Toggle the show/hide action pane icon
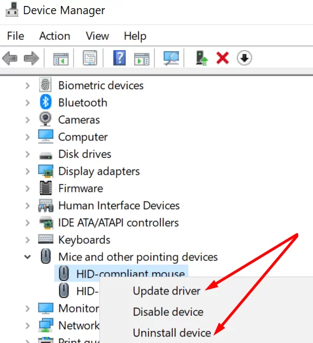 tap(142, 59)
